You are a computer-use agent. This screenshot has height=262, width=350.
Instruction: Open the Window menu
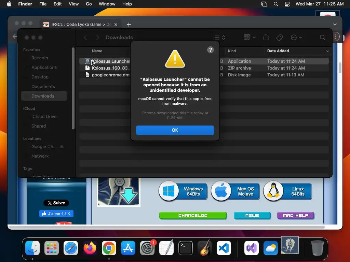tap(107, 4)
